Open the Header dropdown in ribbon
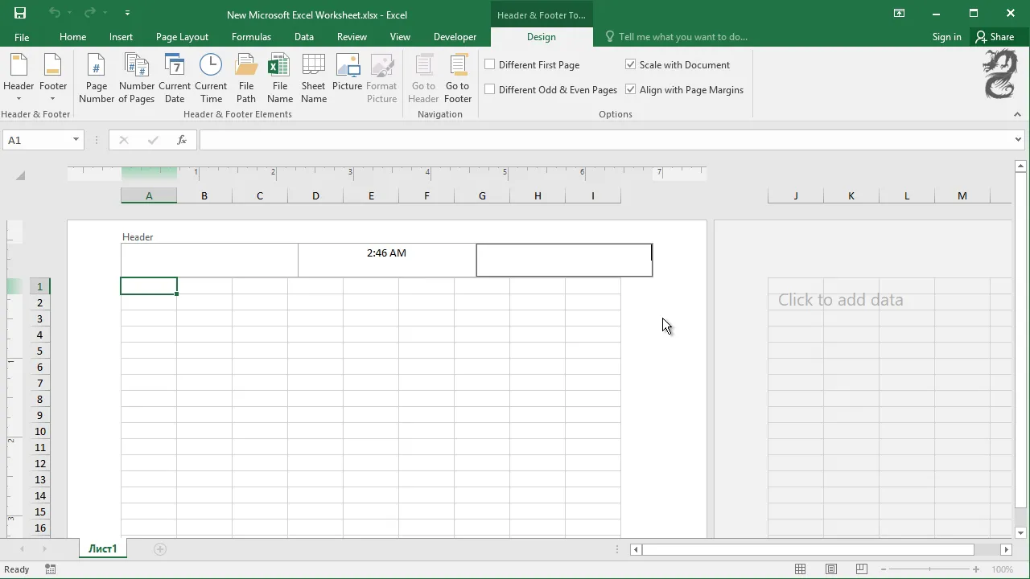 tap(19, 79)
